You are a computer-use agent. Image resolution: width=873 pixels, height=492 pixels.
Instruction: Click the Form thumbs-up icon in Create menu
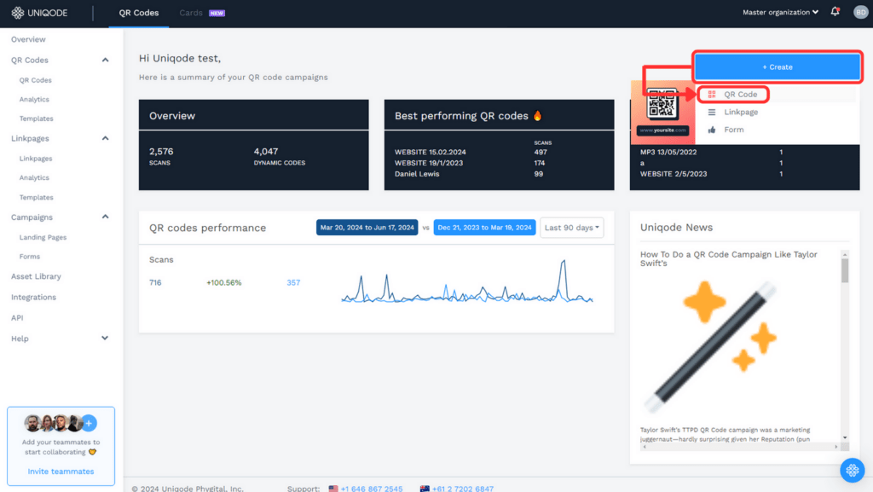[712, 130]
